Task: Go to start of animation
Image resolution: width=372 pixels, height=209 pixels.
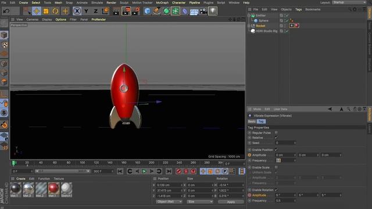Action: click(120, 171)
